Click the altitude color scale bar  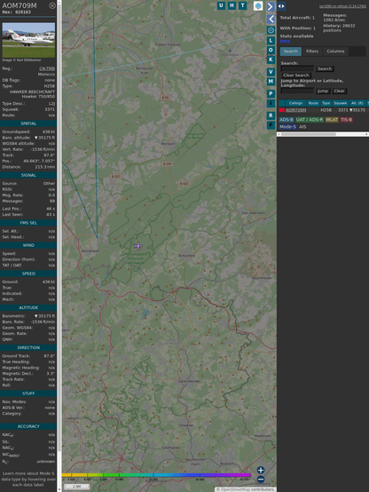pos(156,475)
